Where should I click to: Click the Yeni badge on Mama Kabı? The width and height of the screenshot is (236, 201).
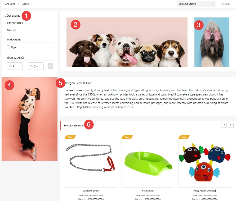click(x=127, y=137)
